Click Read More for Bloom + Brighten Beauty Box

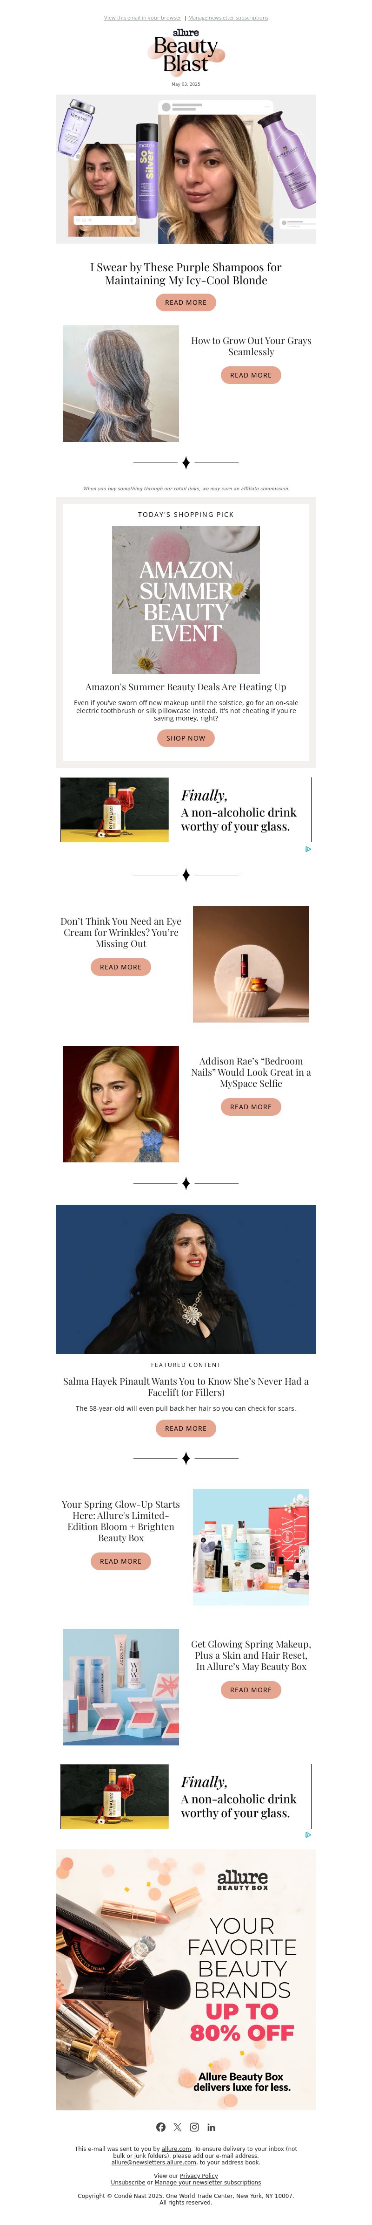120,1561
